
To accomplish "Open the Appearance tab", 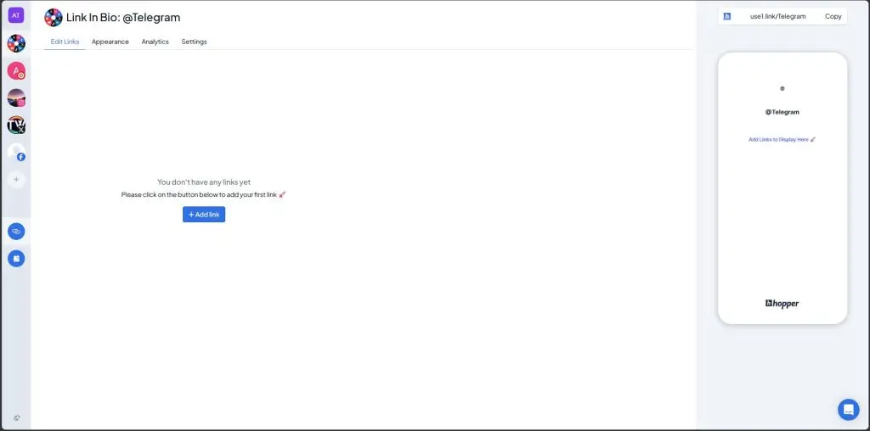I will pyautogui.click(x=110, y=42).
